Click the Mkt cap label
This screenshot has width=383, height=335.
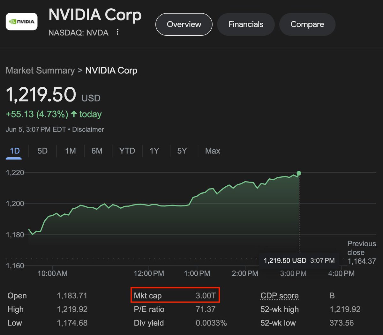tap(148, 296)
